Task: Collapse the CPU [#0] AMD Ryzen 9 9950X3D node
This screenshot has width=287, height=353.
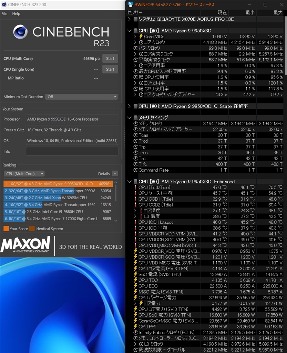Action: coord(129,31)
